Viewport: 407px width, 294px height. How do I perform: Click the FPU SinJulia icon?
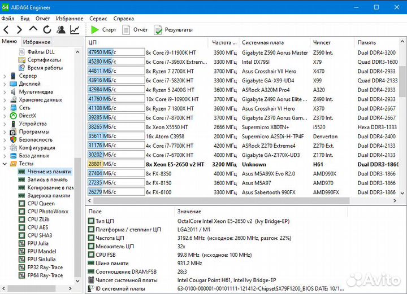(22, 259)
